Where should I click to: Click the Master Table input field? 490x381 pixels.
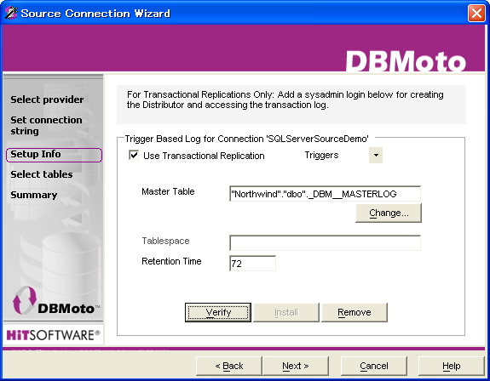coord(325,194)
